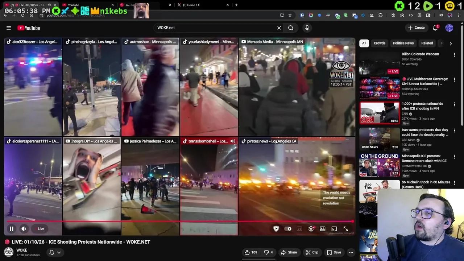The height and width of the screenshot is (261, 464).
Task: Select the Politics News filter chip
Action: 403,43
